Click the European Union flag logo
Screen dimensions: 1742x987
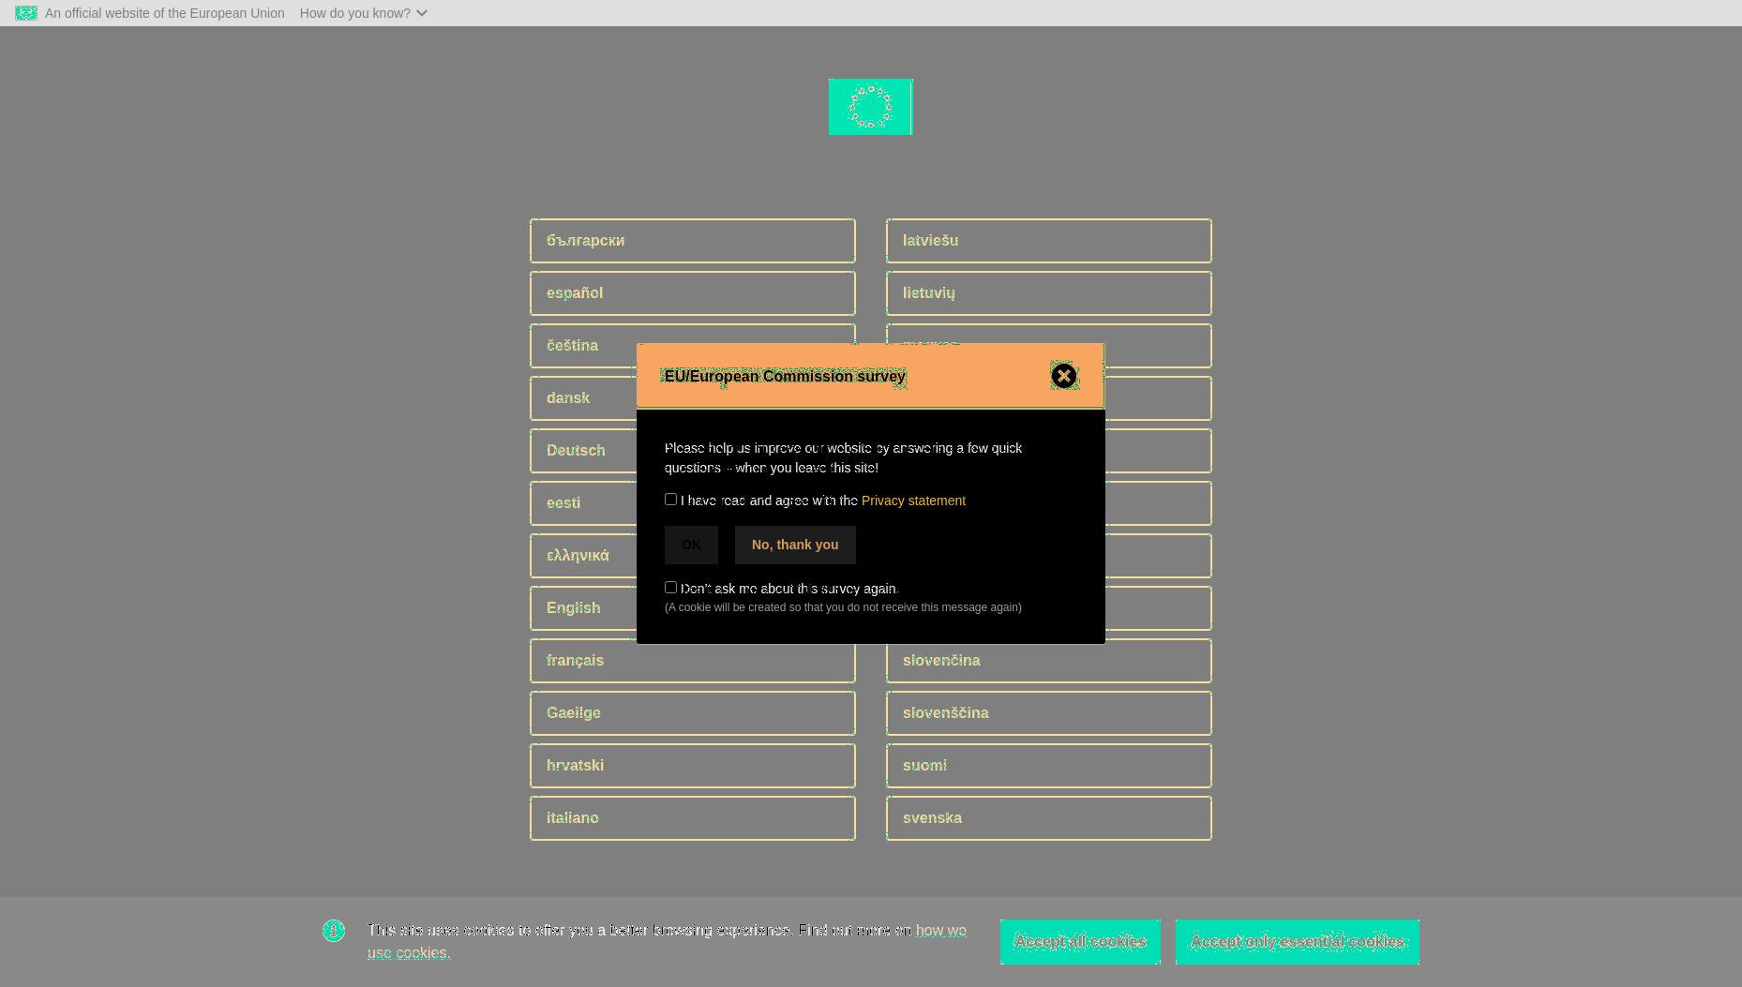pyautogui.click(x=870, y=107)
